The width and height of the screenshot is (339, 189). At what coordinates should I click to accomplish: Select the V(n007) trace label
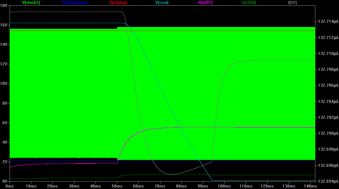[205, 3]
